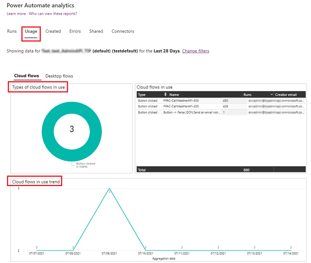Click the teal donut chart ring

tap(47, 129)
